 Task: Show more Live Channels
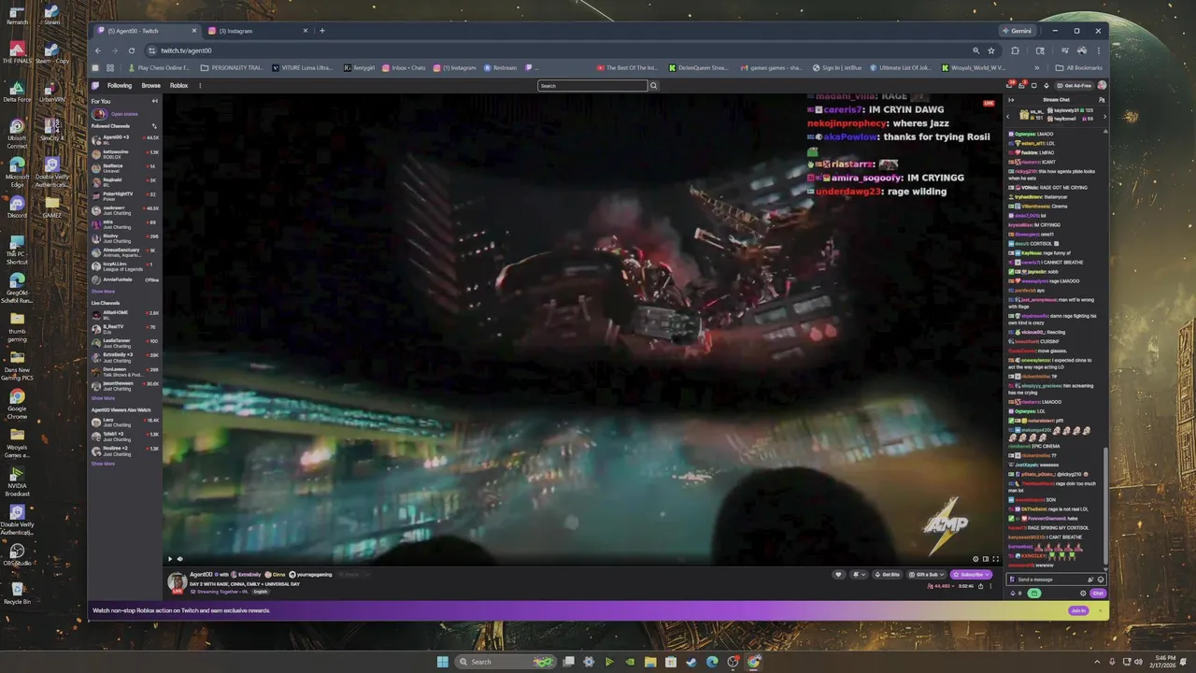pyautogui.click(x=103, y=398)
